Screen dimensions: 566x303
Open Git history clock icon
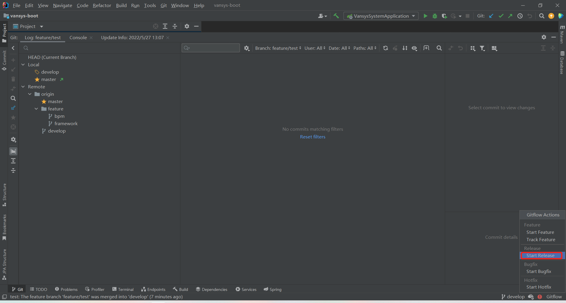pos(520,16)
